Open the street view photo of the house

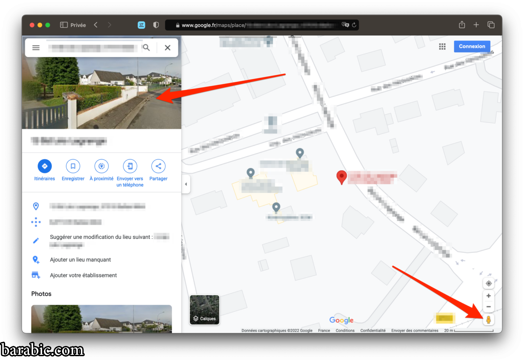(x=102, y=93)
